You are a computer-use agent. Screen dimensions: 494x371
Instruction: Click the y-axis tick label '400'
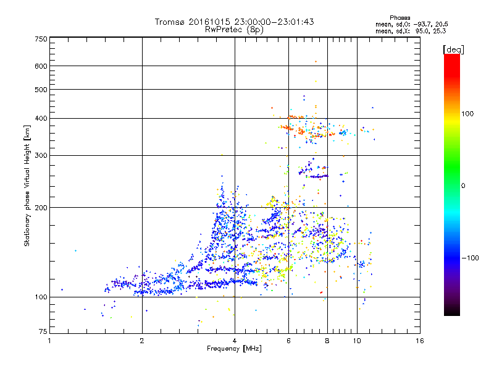pyautogui.click(x=41, y=119)
